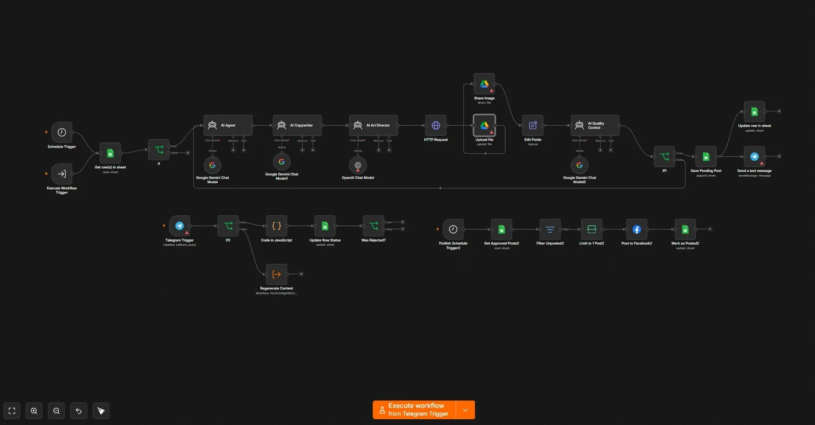Click the AI Agent node
The image size is (815, 425).
click(x=228, y=125)
